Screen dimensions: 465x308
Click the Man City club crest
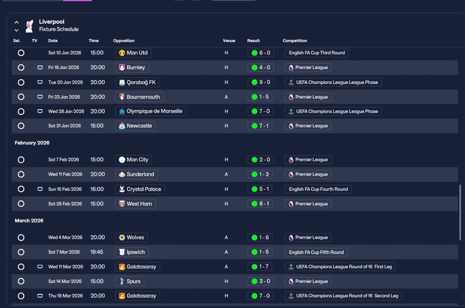click(122, 160)
